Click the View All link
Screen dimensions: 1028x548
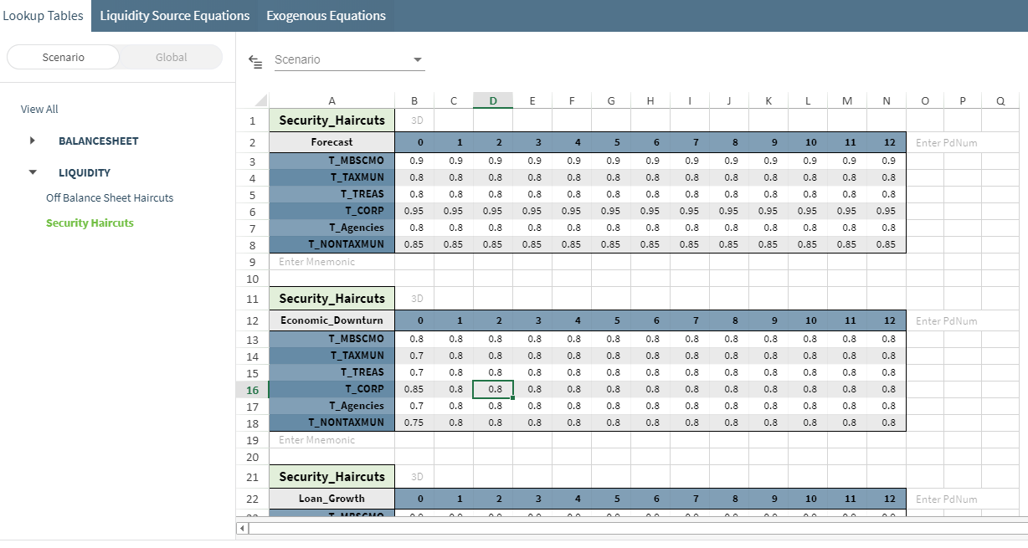pyautogui.click(x=39, y=109)
